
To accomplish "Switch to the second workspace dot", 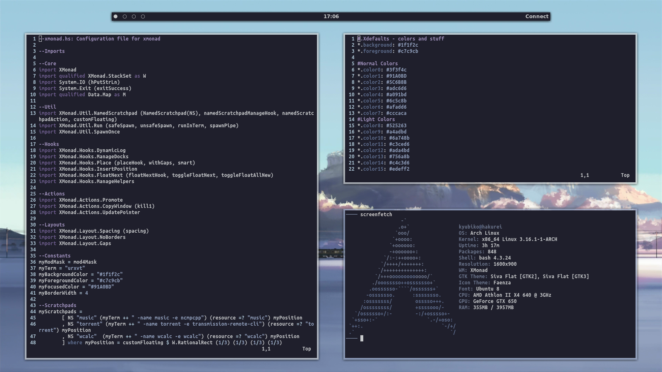I will [125, 17].
